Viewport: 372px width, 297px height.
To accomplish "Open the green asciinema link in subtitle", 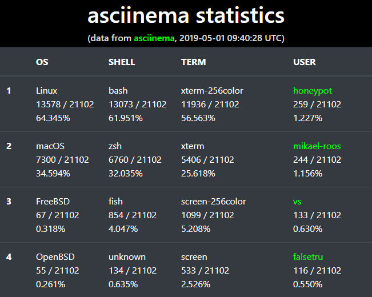I will point(154,38).
